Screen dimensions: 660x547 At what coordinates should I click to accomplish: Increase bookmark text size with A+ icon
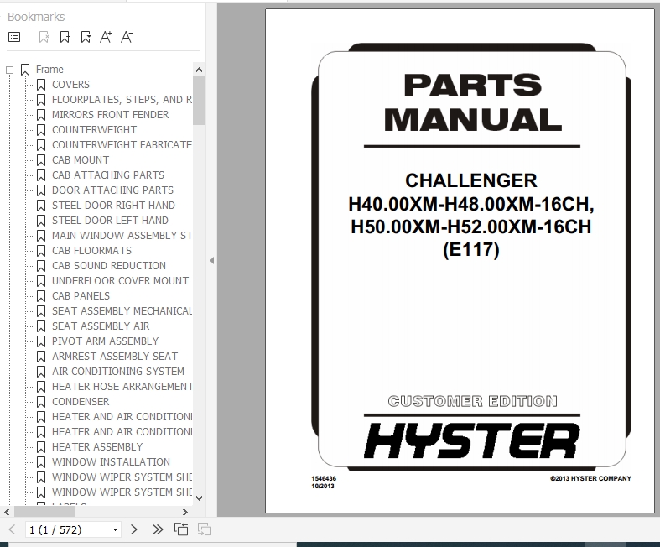106,37
